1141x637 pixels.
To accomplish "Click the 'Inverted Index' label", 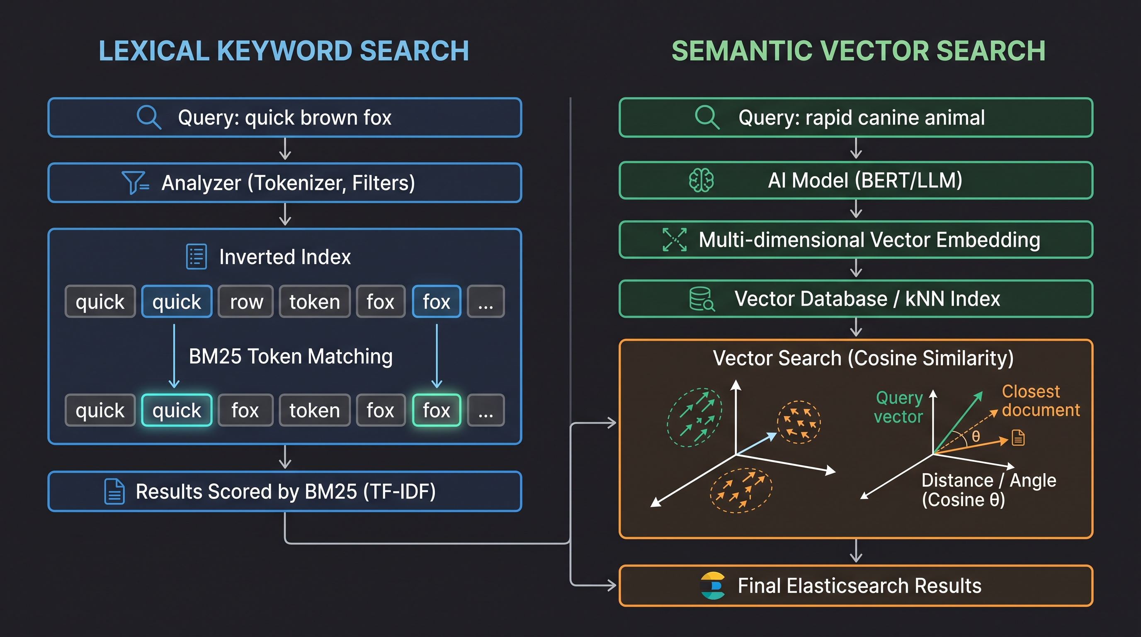I will [285, 257].
